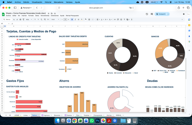
Task: Add a new sheet with plus
Action: pos(6,115)
